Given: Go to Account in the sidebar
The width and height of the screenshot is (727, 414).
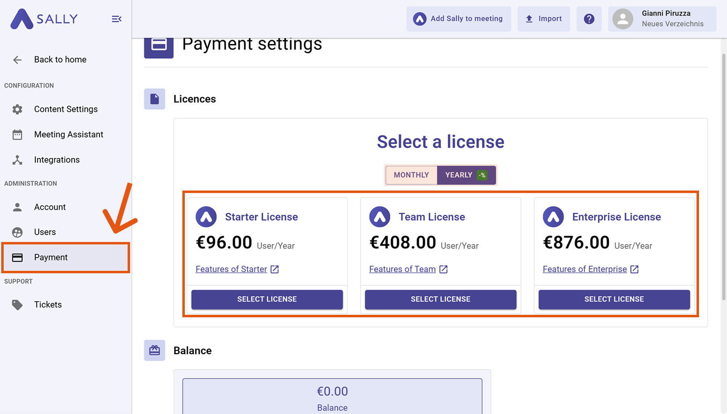Looking at the screenshot, I should tap(50, 207).
